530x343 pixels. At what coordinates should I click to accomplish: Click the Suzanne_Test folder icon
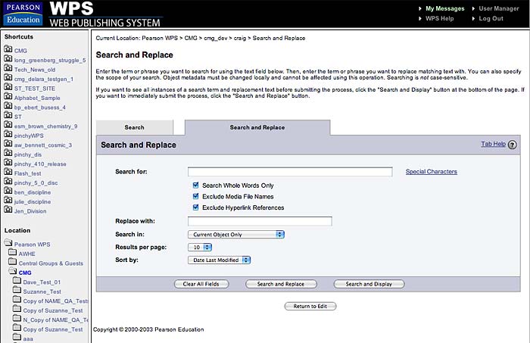point(17,290)
